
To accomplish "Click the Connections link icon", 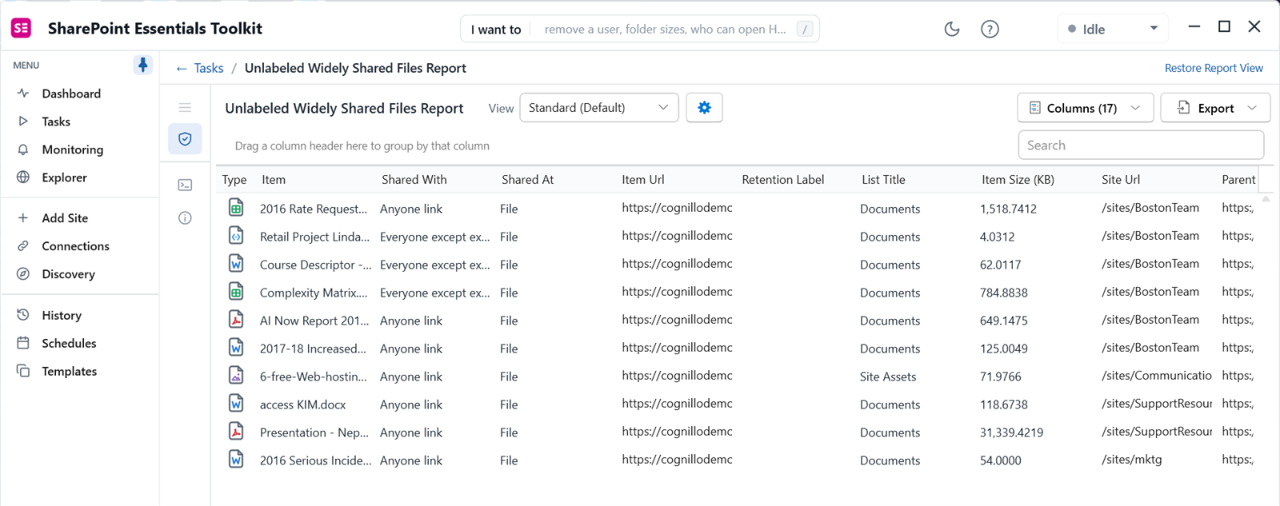I will point(23,246).
